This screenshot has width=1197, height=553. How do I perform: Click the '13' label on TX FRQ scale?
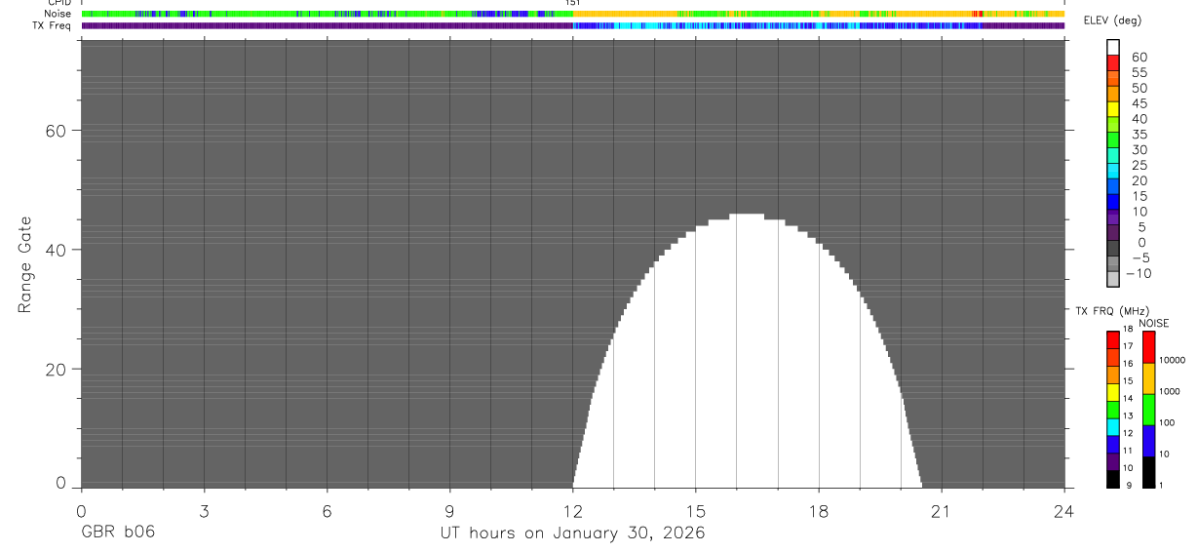click(1127, 416)
